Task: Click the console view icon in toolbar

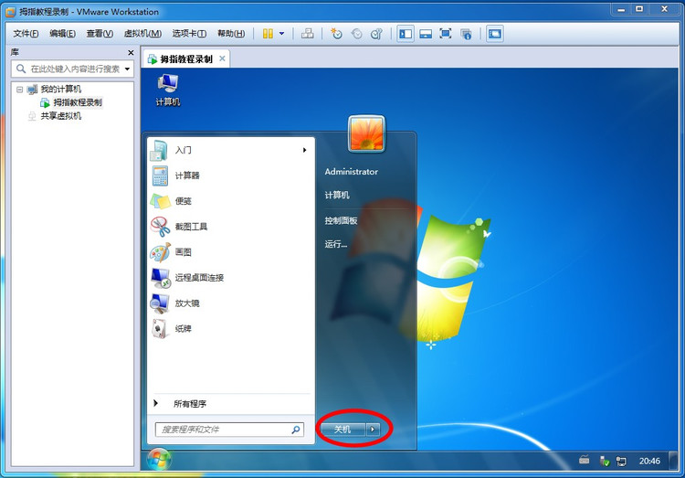Action: (494, 34)
